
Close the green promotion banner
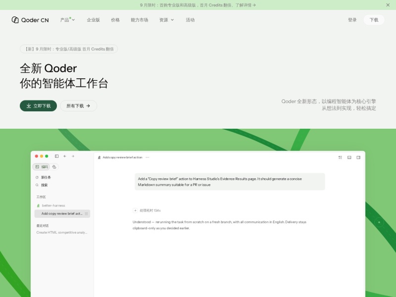[388, 5]
